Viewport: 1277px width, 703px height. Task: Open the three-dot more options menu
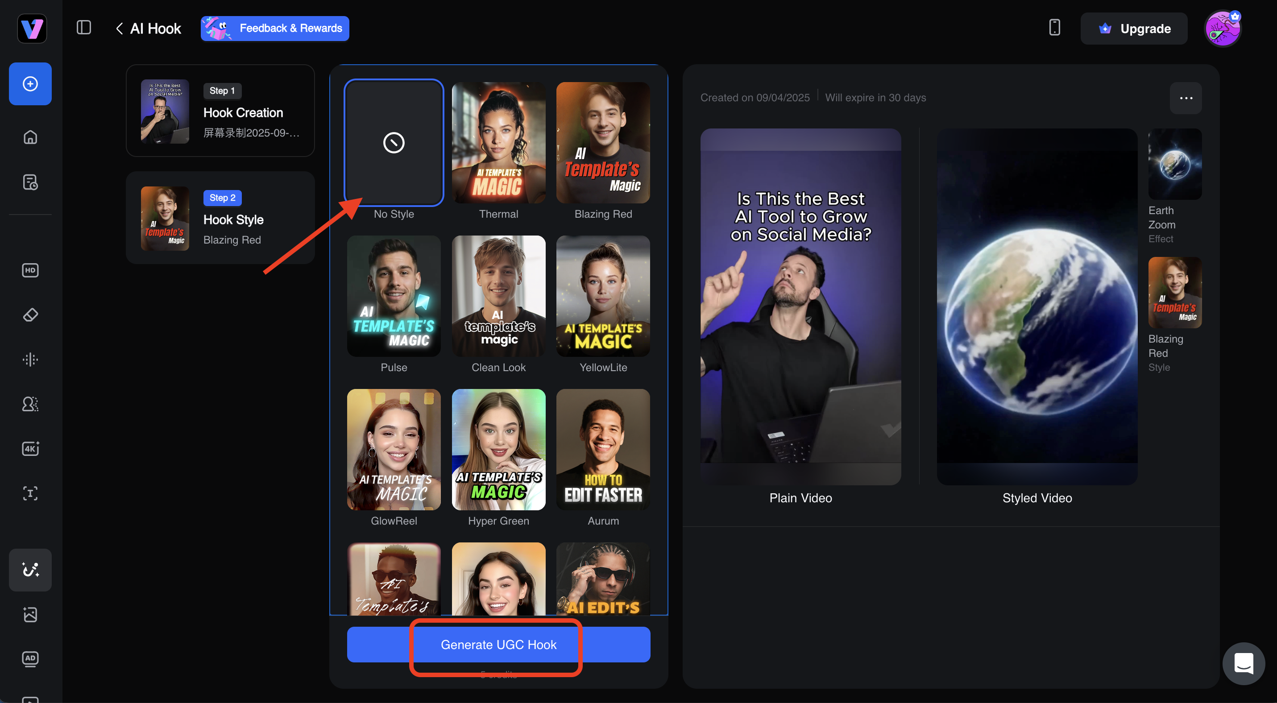tap(1186, 98)
